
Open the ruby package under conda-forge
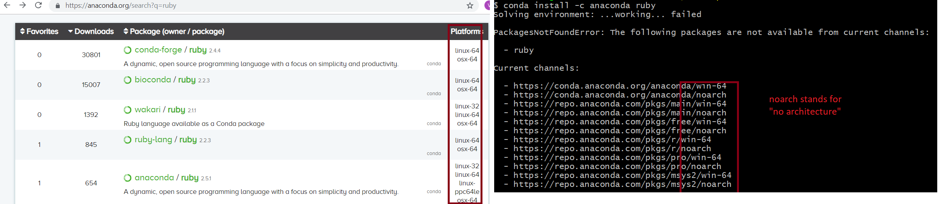(198, 50)
